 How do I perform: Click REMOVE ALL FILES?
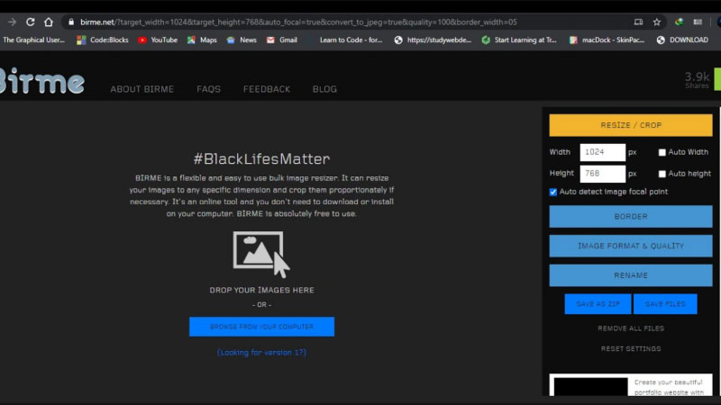click(630, 328)
